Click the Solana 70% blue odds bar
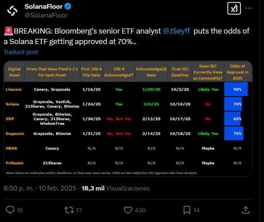Image resolution: width=264 pixels, height=222 pixels. (233, 104)
